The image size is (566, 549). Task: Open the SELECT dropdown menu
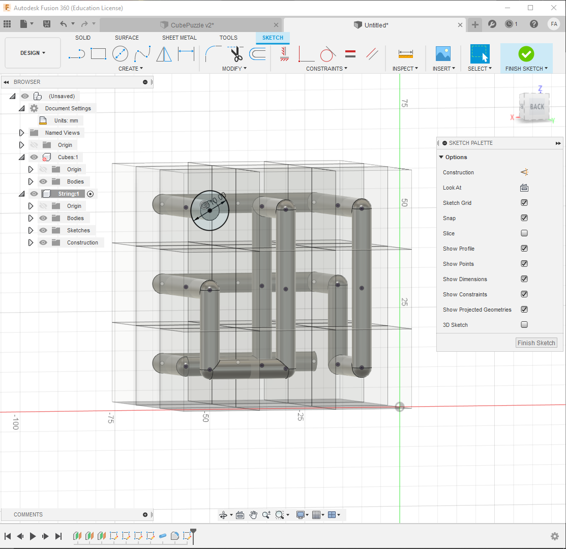[479, 68]
